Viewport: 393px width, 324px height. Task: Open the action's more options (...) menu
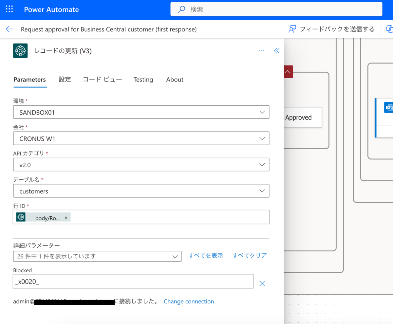(261, 51)
